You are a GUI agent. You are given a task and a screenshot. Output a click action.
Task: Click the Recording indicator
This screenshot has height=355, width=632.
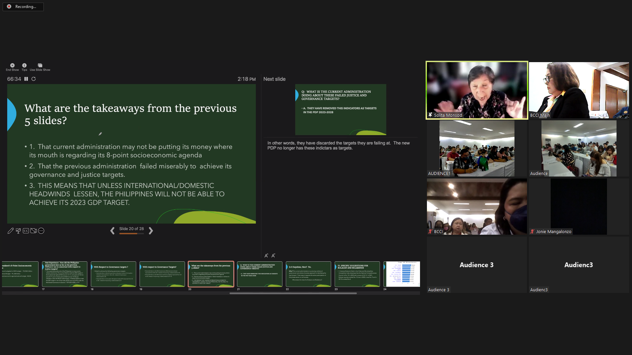[x=23, y=7]
